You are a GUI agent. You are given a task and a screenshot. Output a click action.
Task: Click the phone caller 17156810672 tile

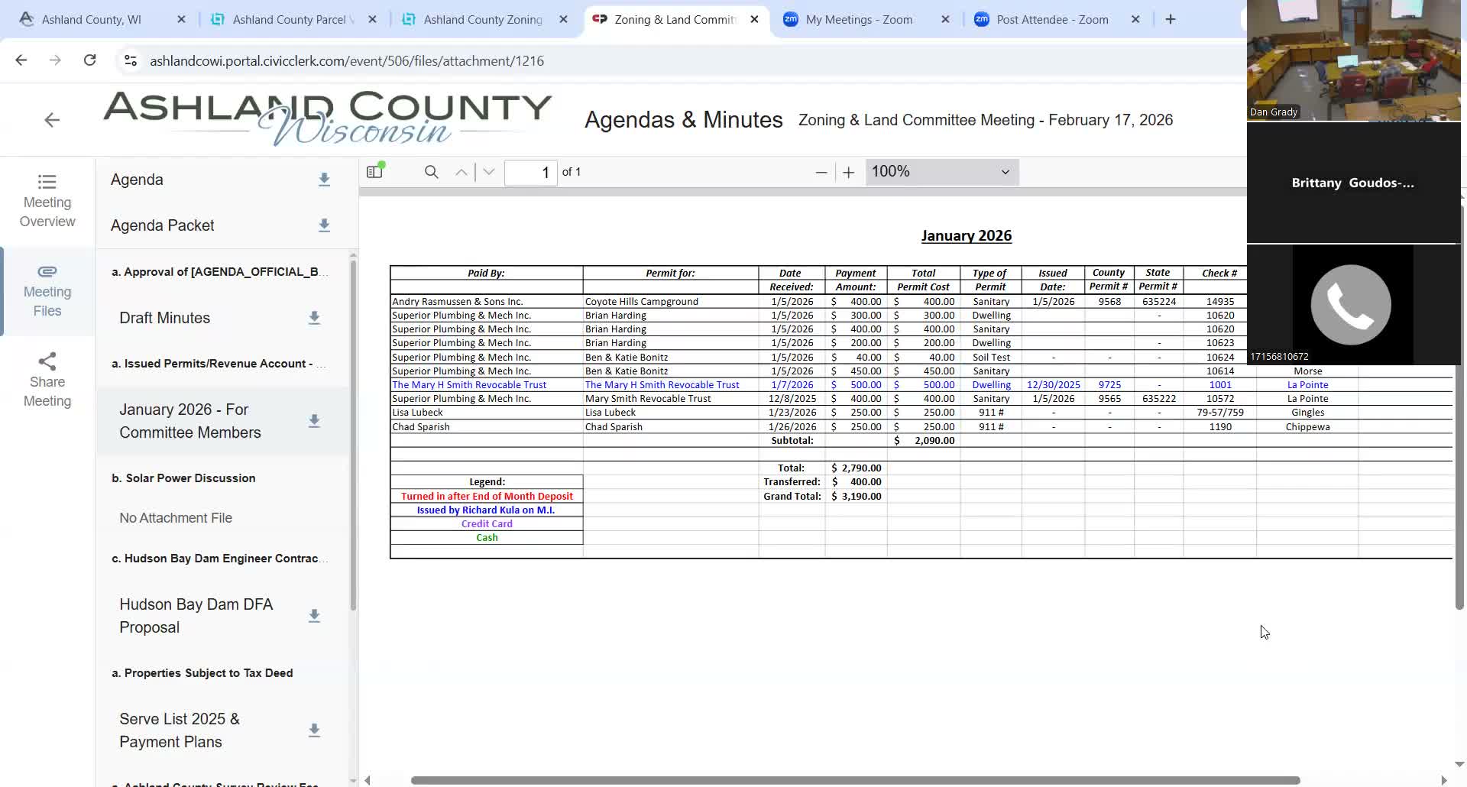tap(1353, 305)
